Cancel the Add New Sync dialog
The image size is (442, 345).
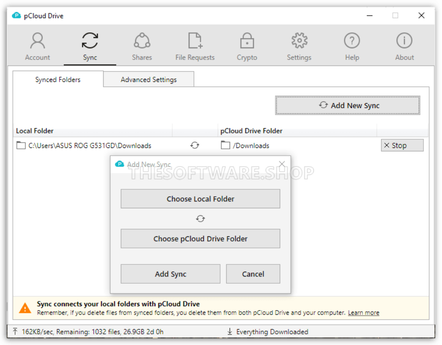tap(253, 274)
